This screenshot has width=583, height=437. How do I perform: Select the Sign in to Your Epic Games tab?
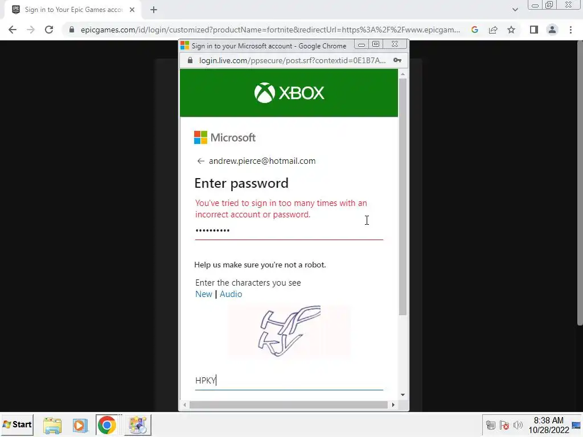[x=73, y=10]
